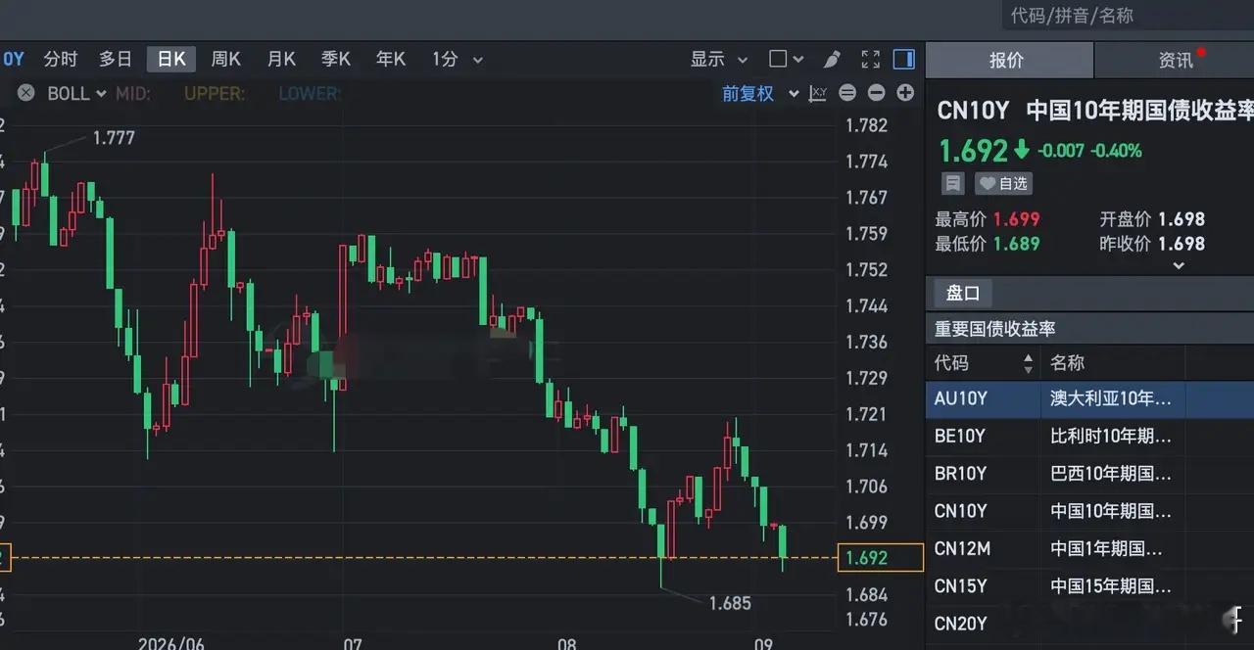Viewport: 1254px width, 650px height.
Task: Open the 前复权 adjustment dropdown
Action: [760, 93]
